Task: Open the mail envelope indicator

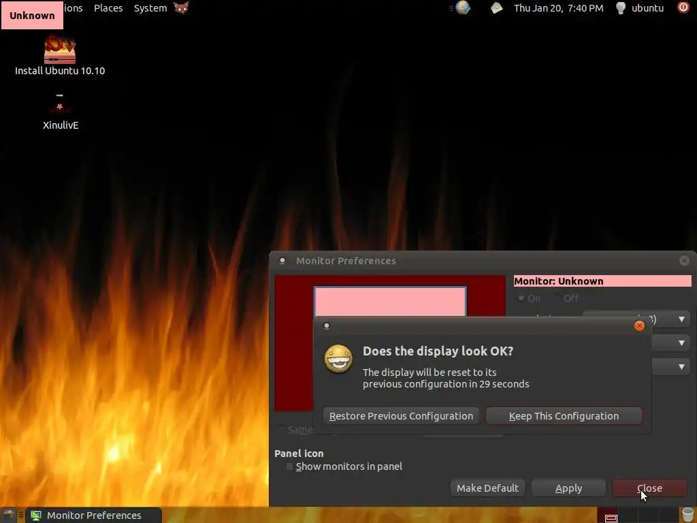Action: tap(496, 7)
